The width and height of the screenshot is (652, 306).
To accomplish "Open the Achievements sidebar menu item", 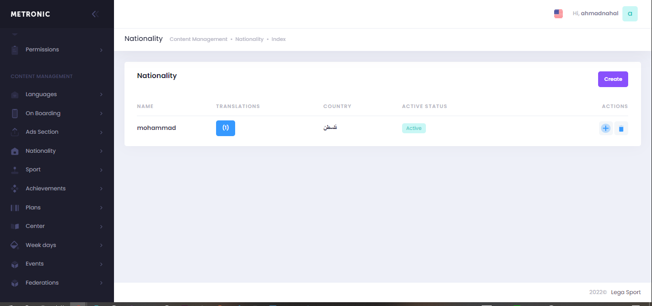I will tap(45, 188).
